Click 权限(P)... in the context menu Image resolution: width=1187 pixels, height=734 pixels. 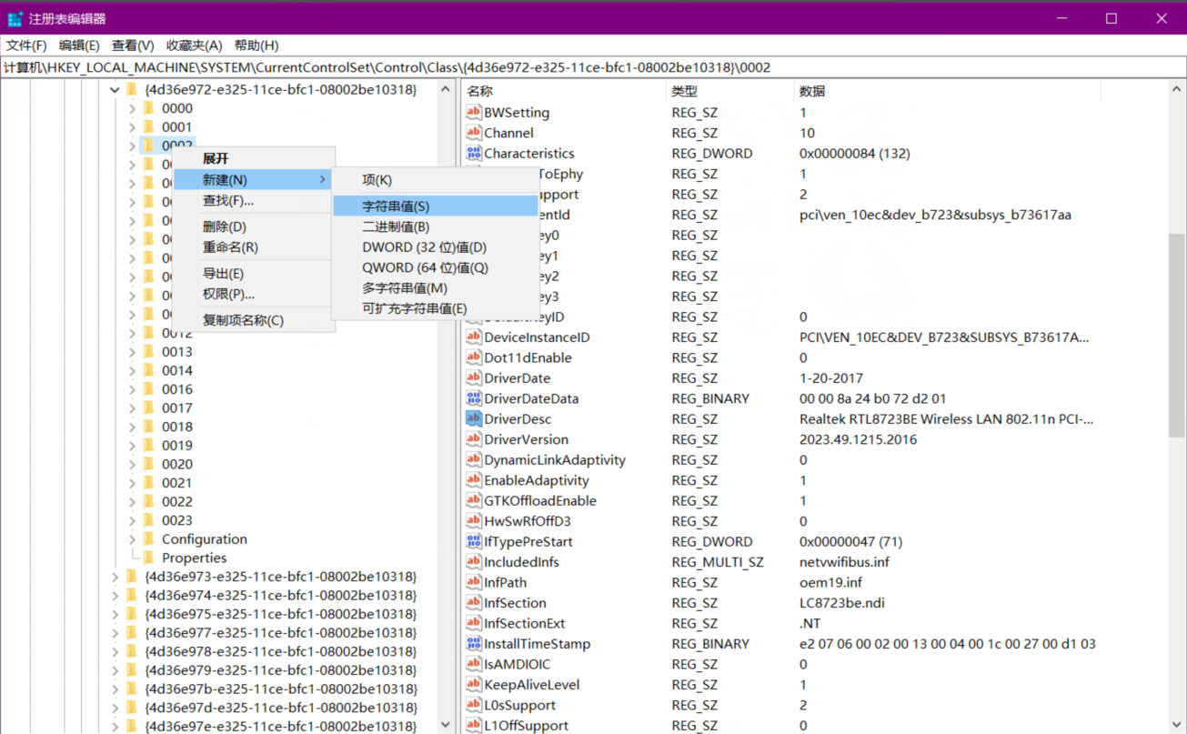[x=254, y=294]
